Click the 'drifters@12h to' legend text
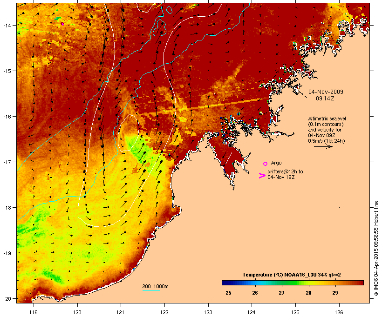 (285, 171)
